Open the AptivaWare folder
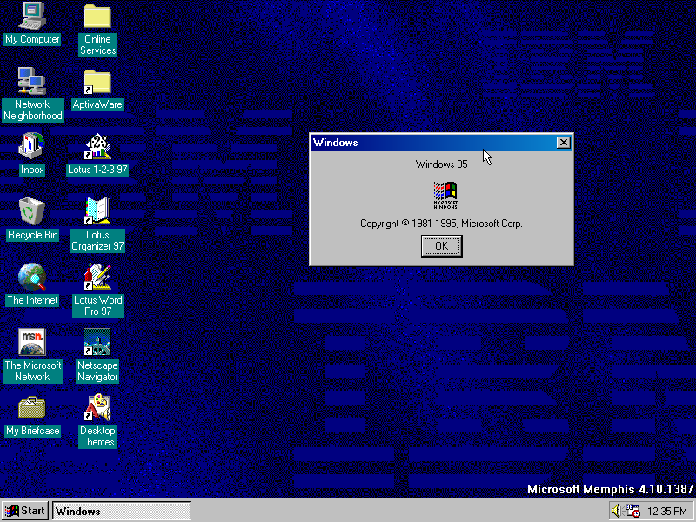The width and height of the screenshot is (696, 522). 97,79
